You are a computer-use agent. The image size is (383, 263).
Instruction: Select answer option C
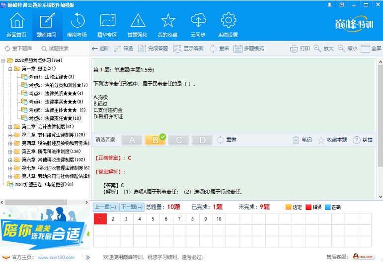179,140
